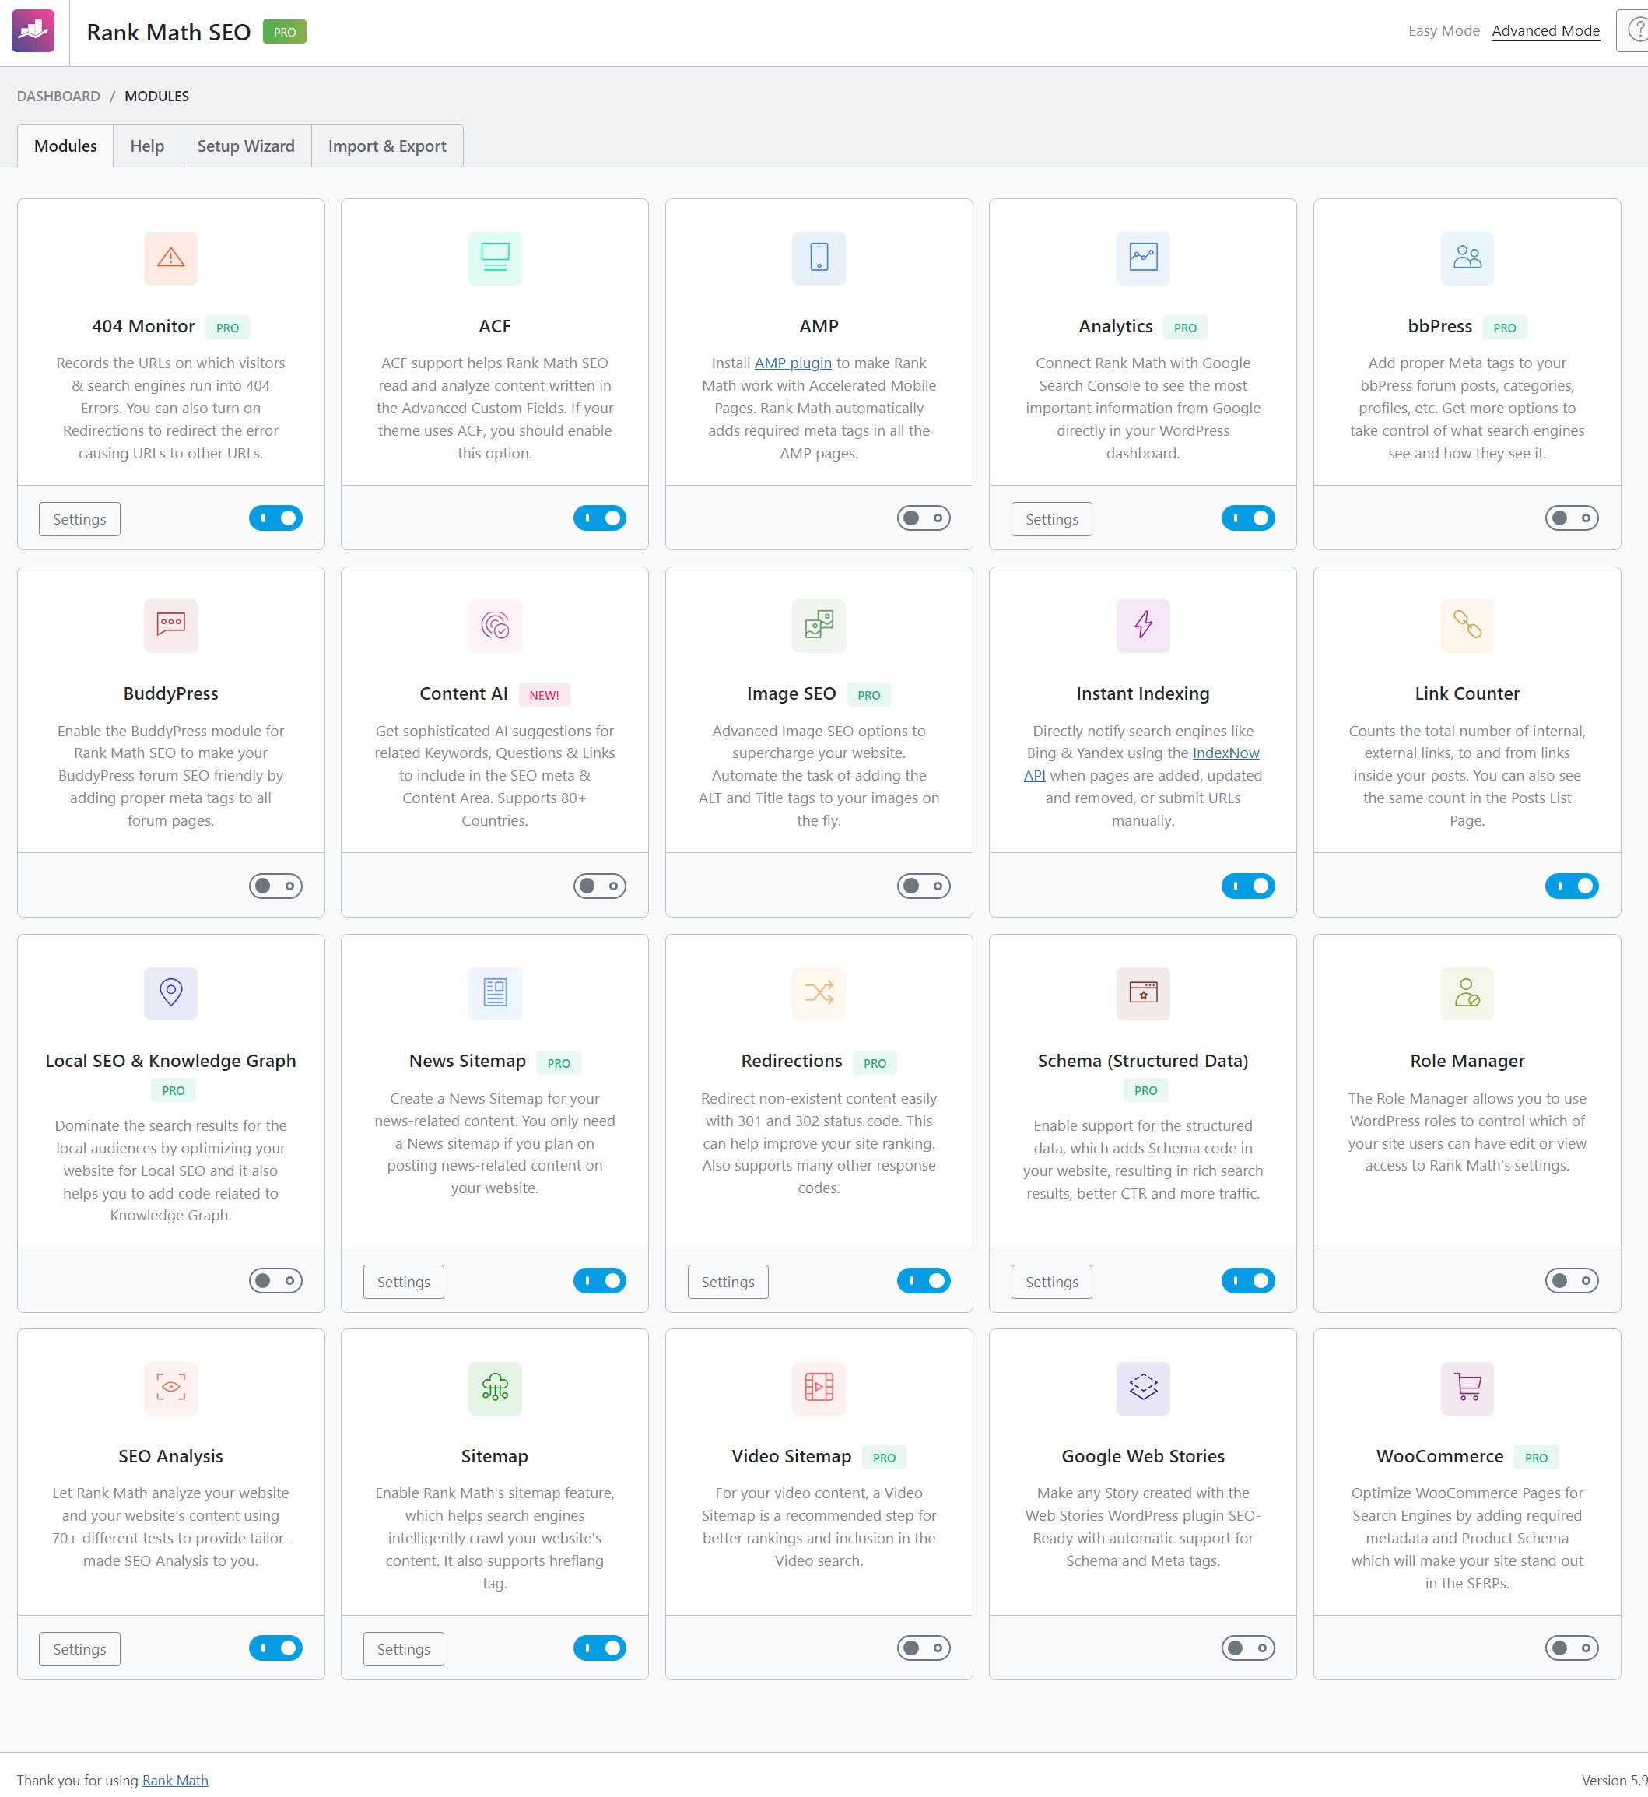Switch off the Sitemap module toggle

599,1648
